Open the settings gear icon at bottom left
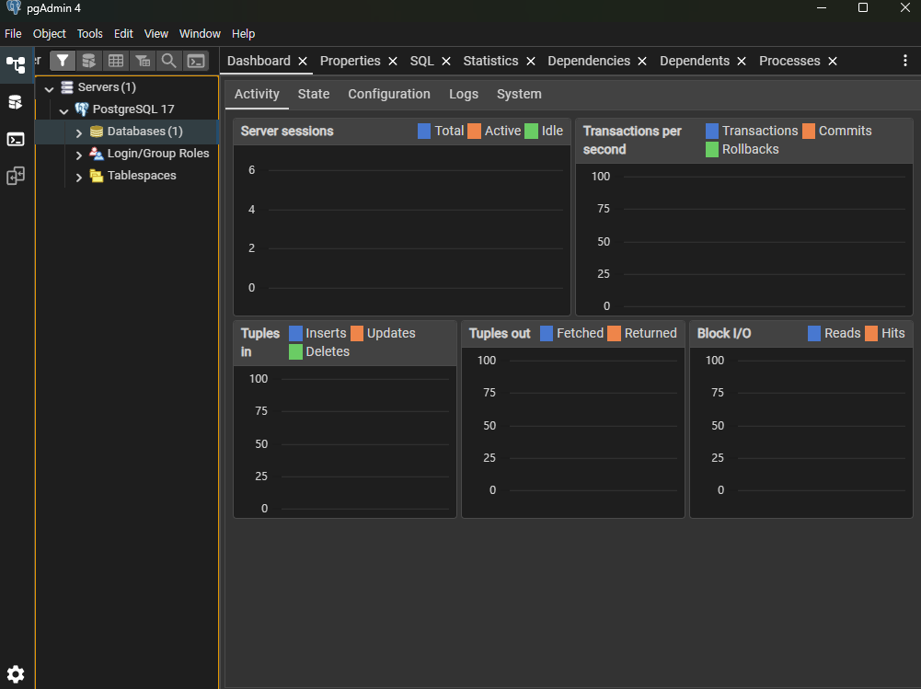The image size is (921, 689). click(x=16, y=673)
